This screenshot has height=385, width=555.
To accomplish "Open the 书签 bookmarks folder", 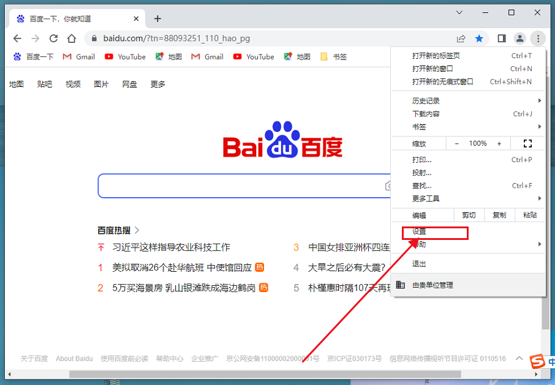I will coord(333,56).
